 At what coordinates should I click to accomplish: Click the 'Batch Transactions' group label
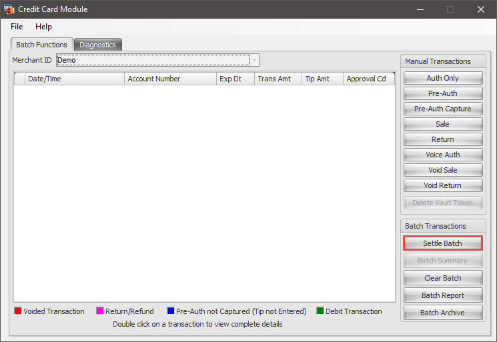(x=436, y=226)
